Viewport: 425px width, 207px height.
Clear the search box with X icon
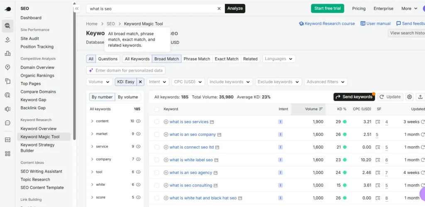tap(219, 9)
